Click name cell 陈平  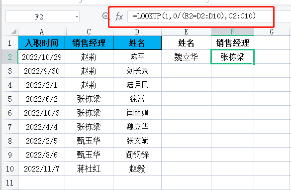[137, 57]
